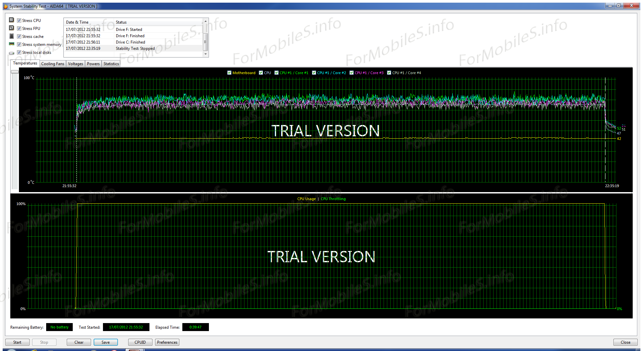Click the cache chip icon
Image resolution: width=643 pixels, height=351 pixels.
click(12, 36)
